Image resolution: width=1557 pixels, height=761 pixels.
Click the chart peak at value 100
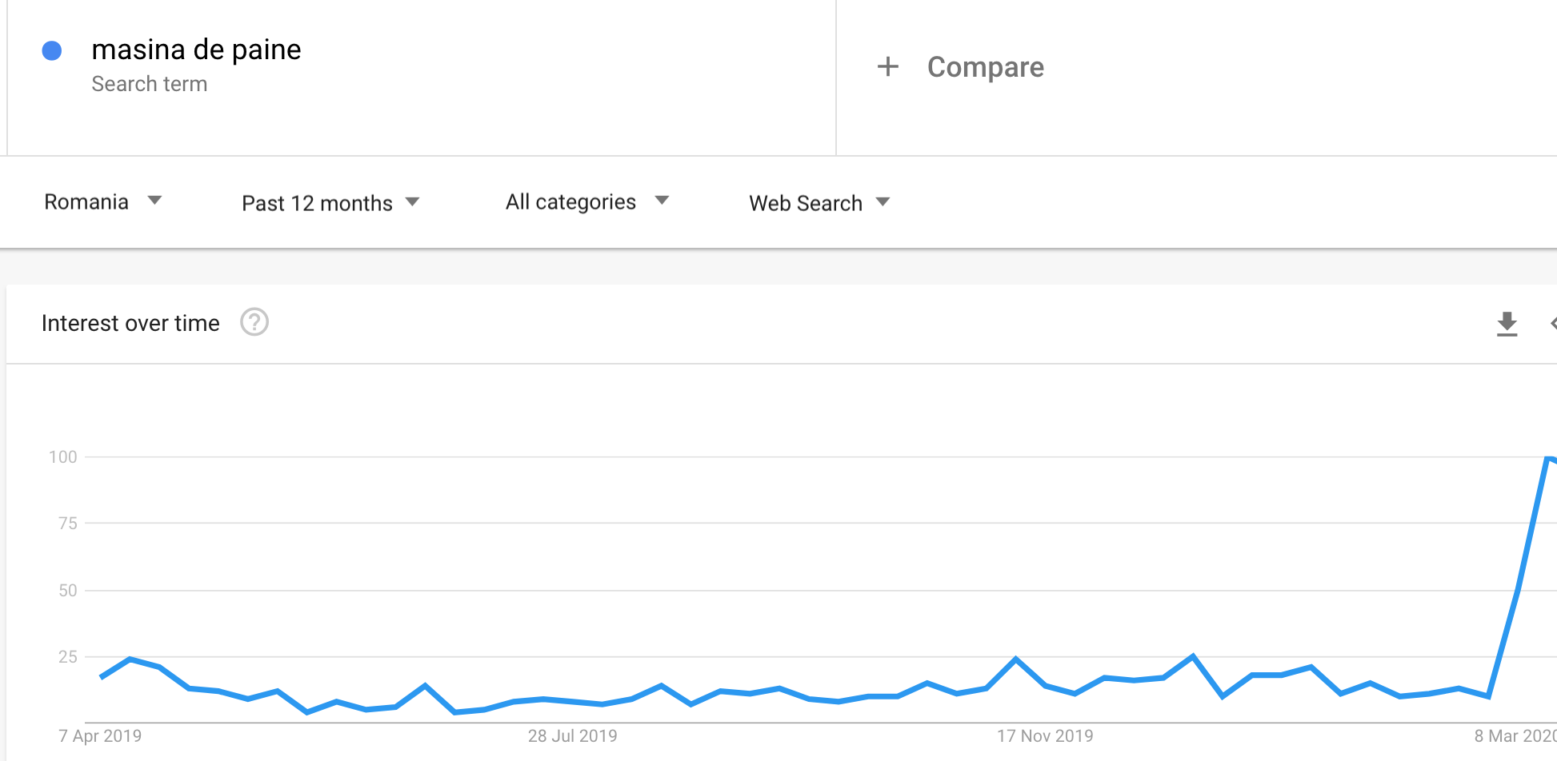point(1547,457)
